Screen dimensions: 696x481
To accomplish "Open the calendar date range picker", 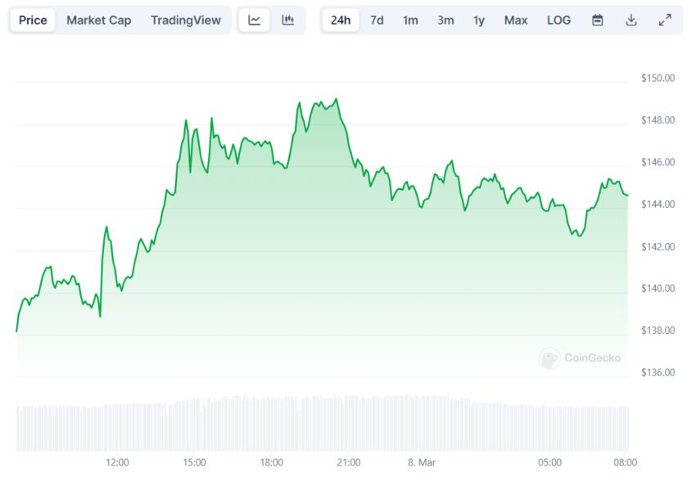I will (598, 20).
